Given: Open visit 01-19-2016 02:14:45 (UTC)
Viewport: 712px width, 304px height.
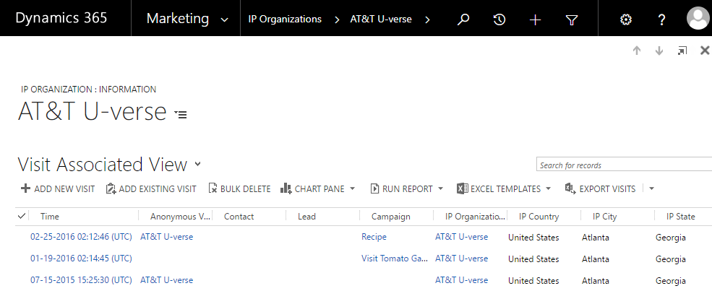Looking at the screenshot, I should 81,259.
